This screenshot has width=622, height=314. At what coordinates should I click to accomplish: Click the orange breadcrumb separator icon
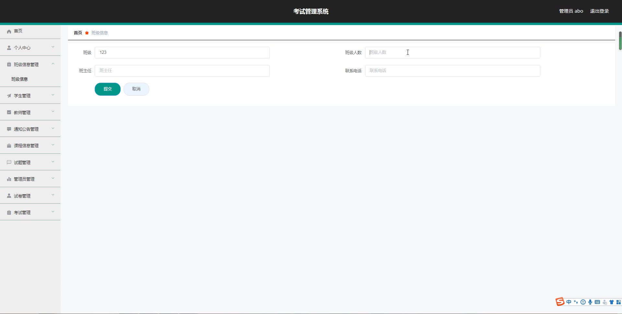point(87,33)
